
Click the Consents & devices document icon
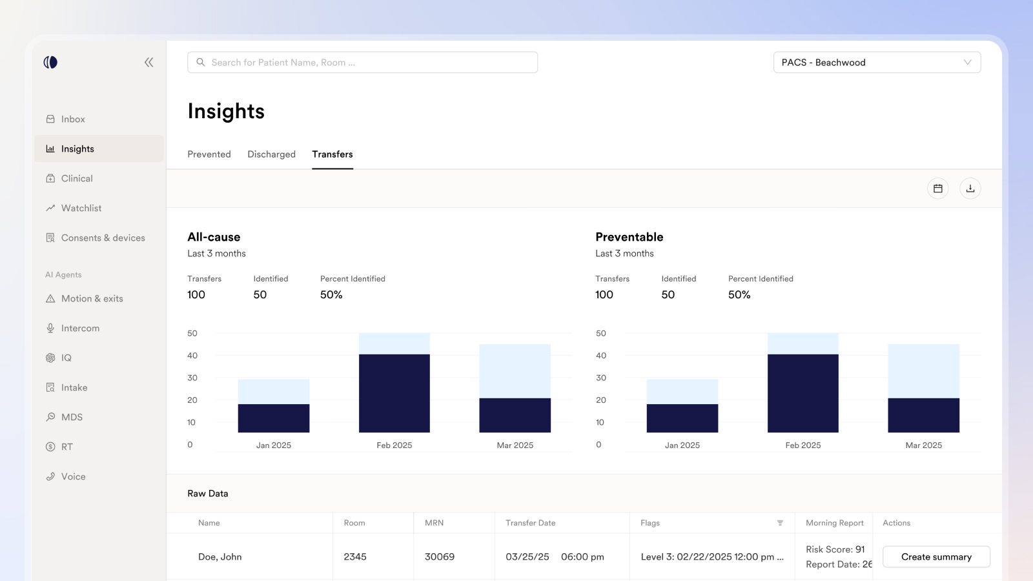tap(50, 238)
